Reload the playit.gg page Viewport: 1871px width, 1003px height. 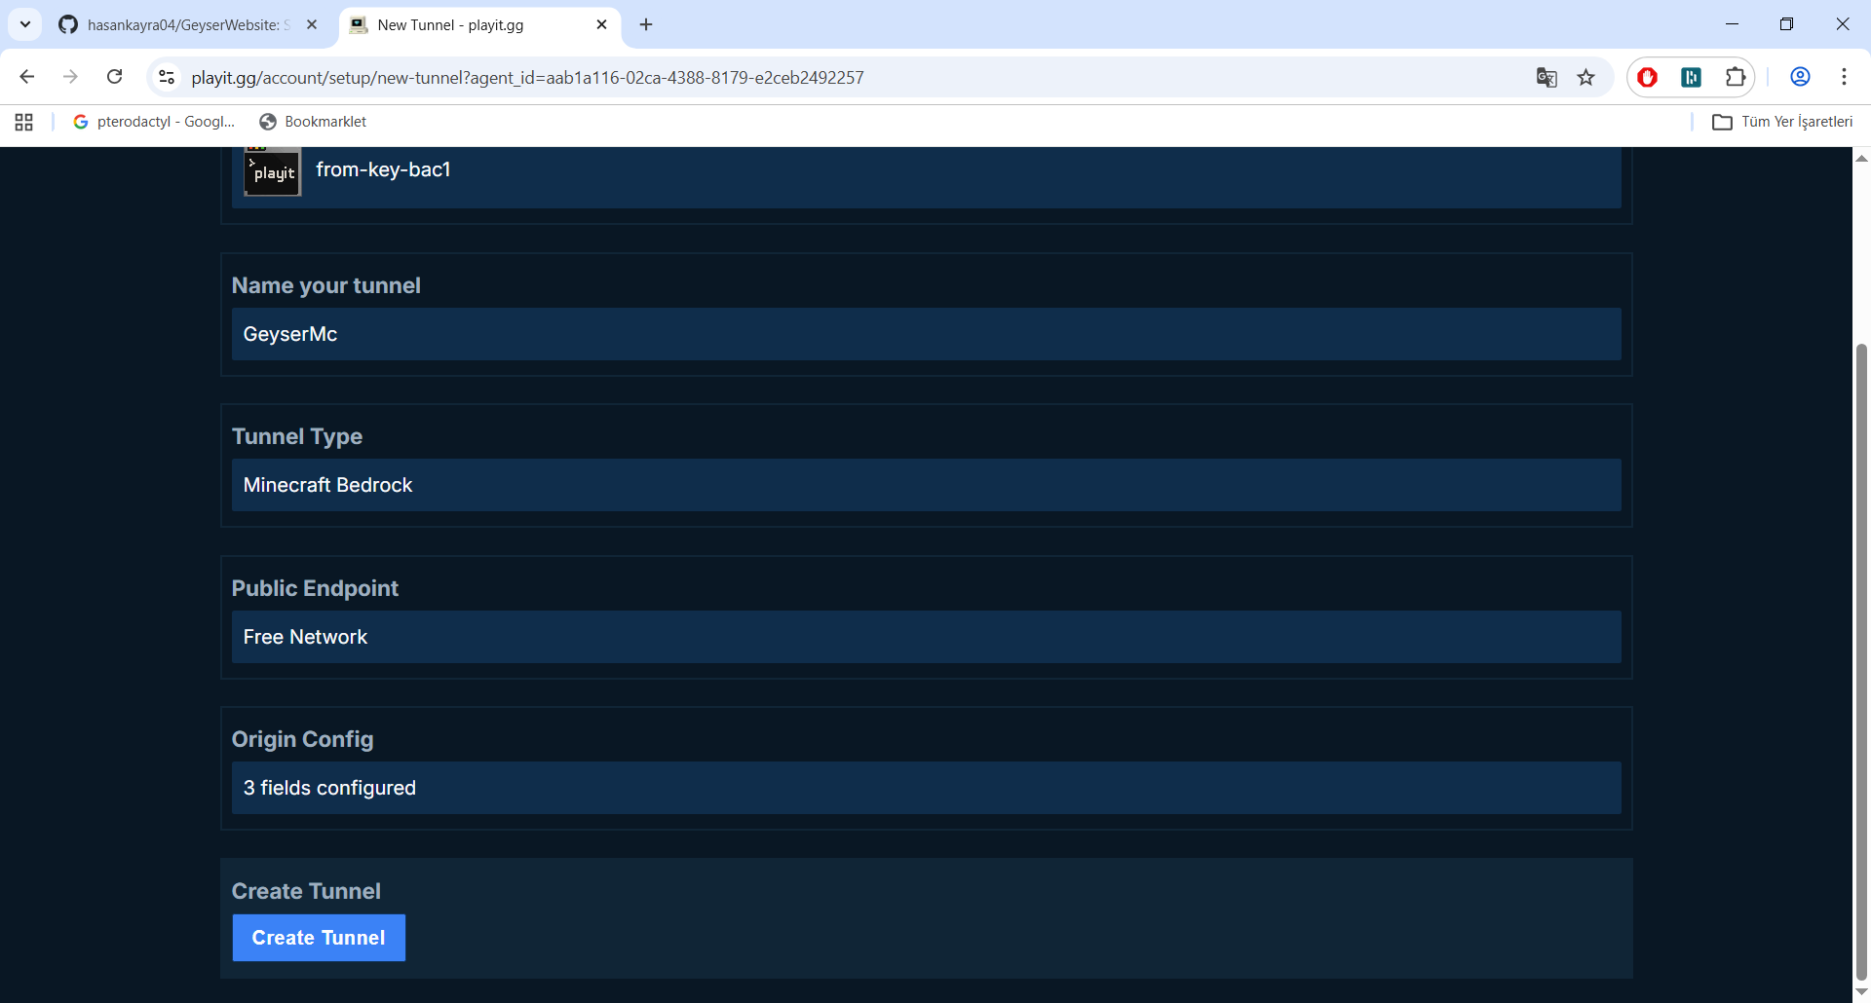pos(114,77)
